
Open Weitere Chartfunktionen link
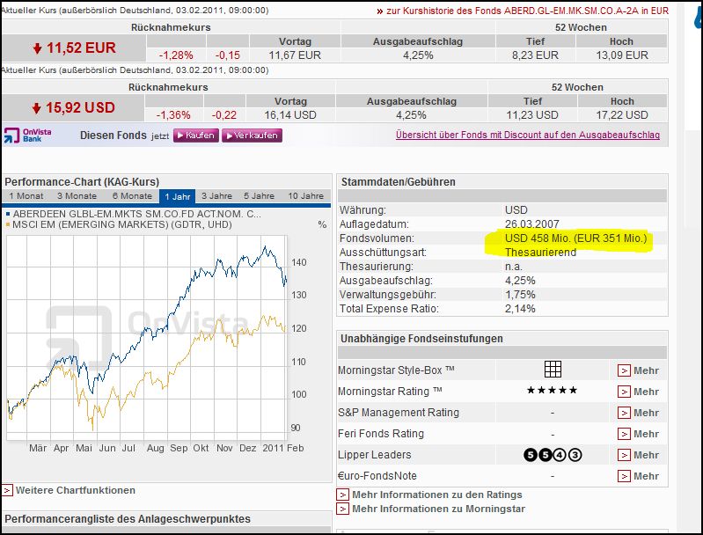click(76, 490)
